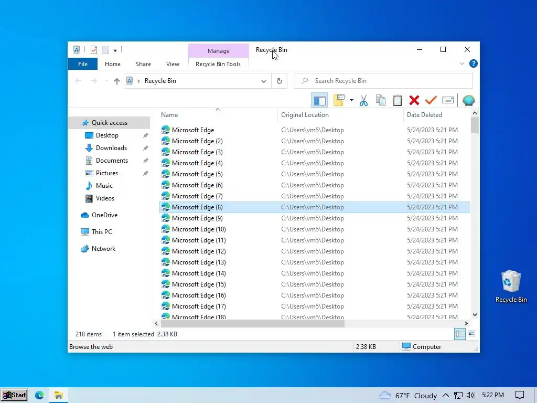The height and width of the screenshot is (403, 537).
Task: Switch to the View ribbon tab
Action: (x=173, y=64)
